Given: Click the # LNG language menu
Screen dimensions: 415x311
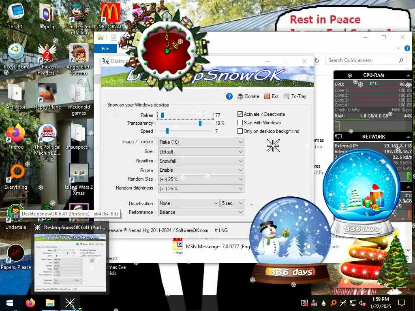Looking at the screenshot, I should pyautogui.click(x=221, y=230).
